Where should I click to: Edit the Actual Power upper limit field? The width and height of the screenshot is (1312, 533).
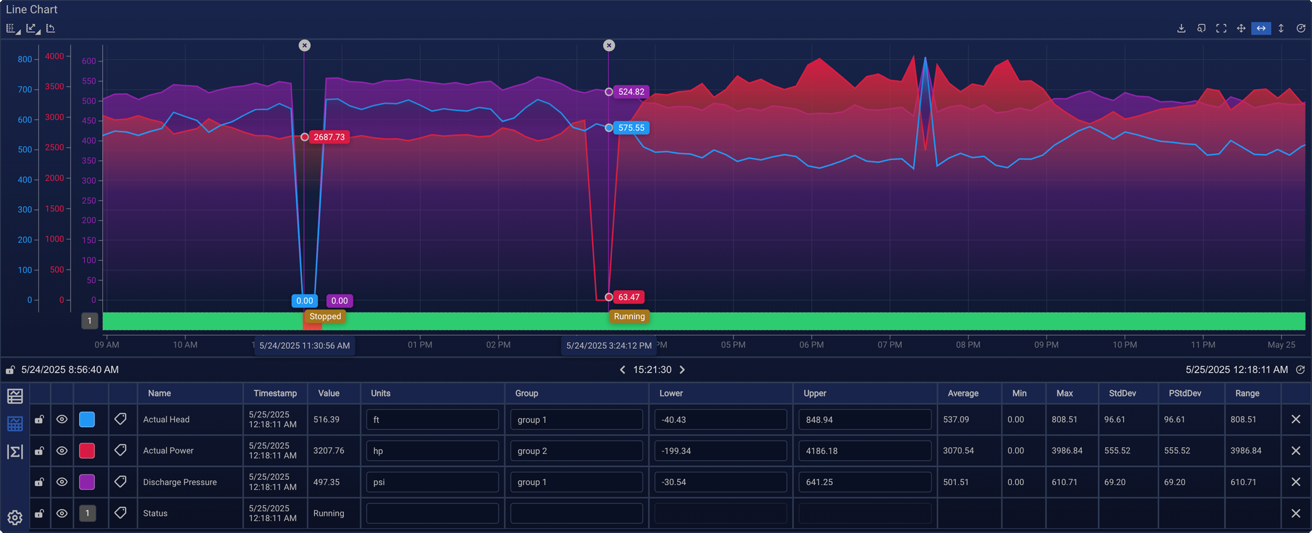(x=865, y=451)
